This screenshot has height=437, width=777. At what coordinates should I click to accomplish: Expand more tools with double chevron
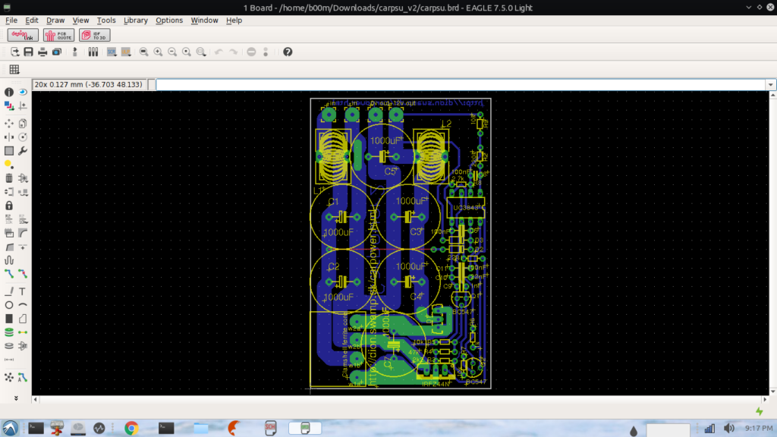(x=16, y=398)
